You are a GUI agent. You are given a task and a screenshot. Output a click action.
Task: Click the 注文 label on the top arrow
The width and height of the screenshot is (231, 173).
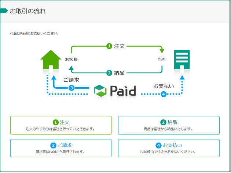tap(119, 46)
